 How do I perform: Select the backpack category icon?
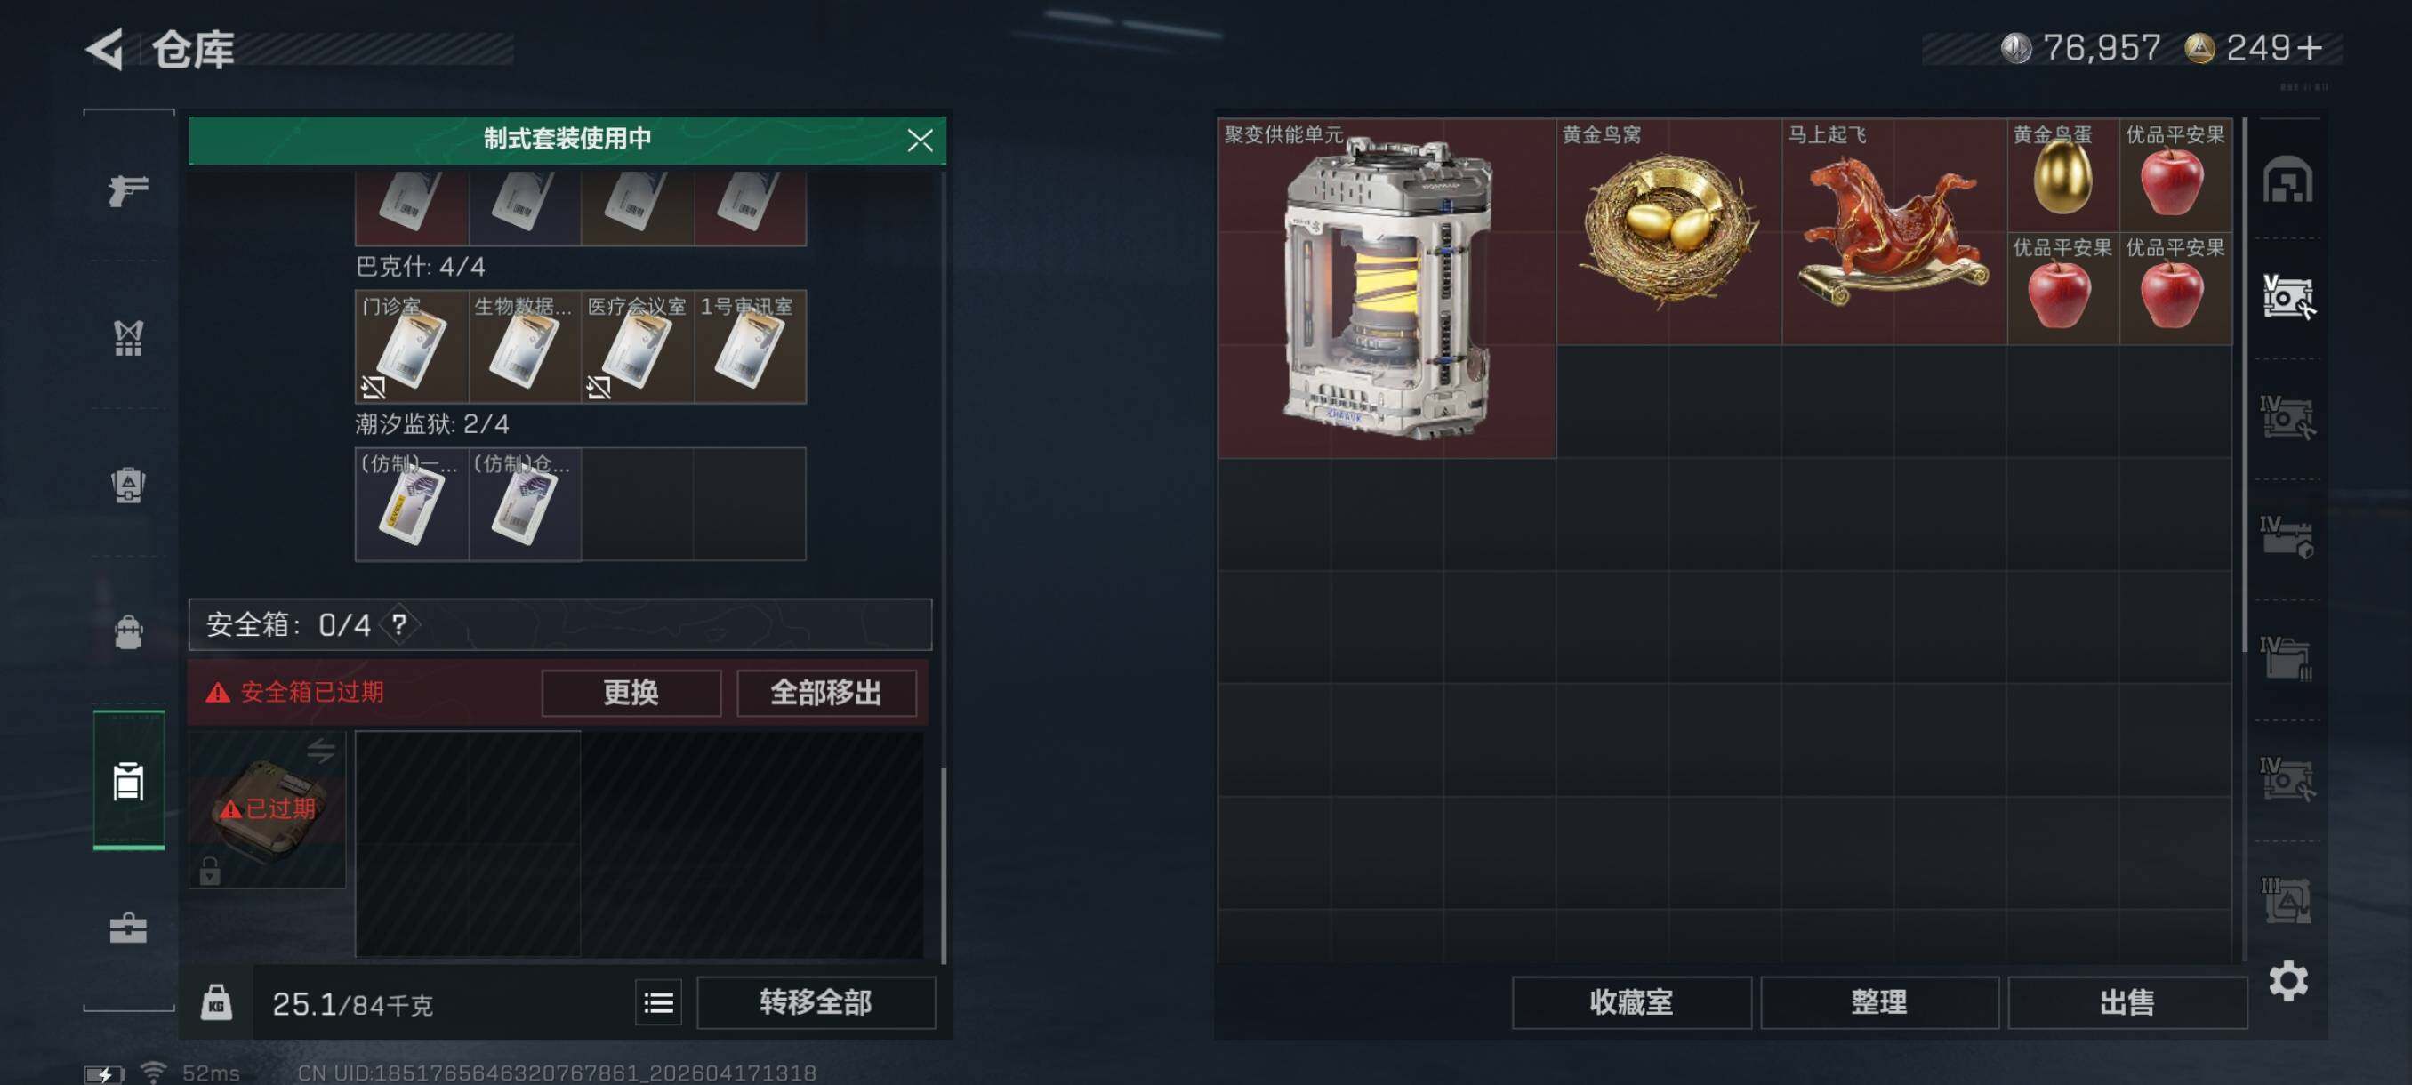(x=128, y=632)
